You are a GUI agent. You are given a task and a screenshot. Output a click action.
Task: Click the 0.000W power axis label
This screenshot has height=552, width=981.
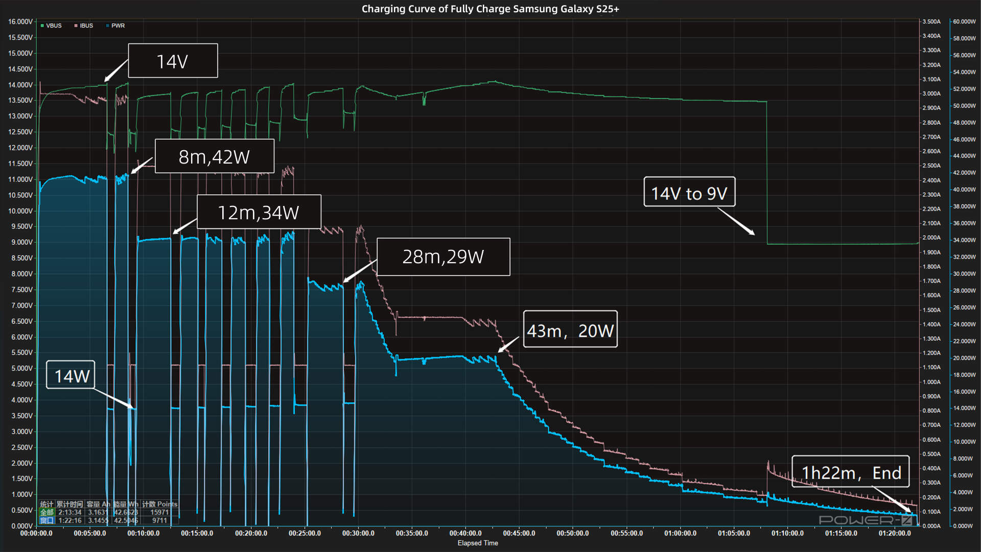pos(963,526)
